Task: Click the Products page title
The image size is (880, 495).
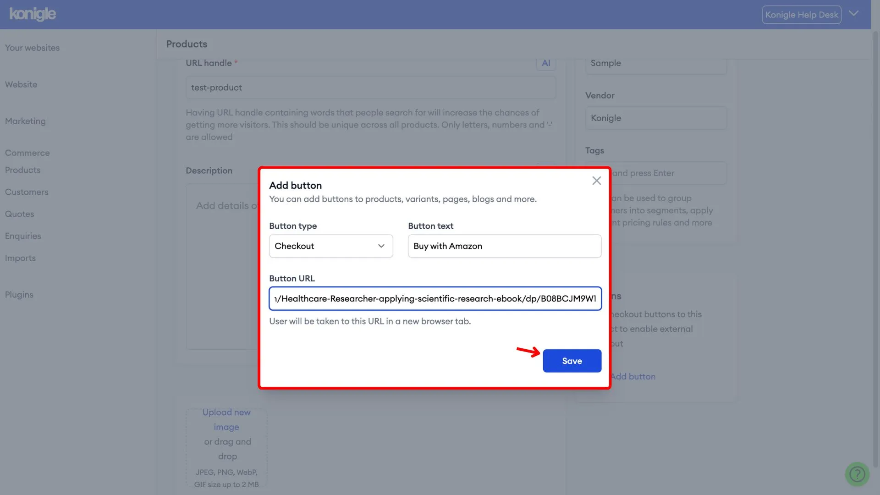Action: tap(187, 44)
